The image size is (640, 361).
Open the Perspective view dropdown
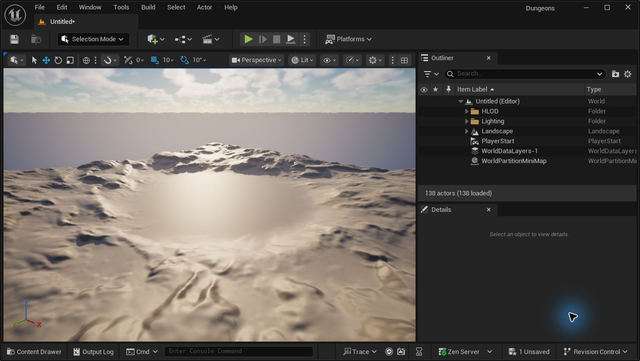pos(256,60)
